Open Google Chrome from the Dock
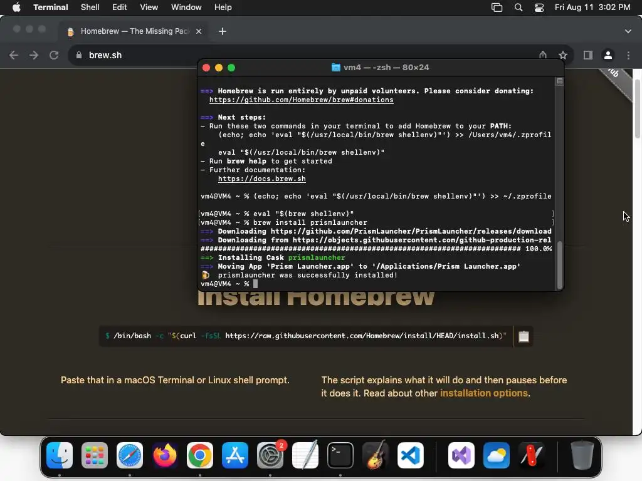This screenshot has height=481, width=642. 200,455
